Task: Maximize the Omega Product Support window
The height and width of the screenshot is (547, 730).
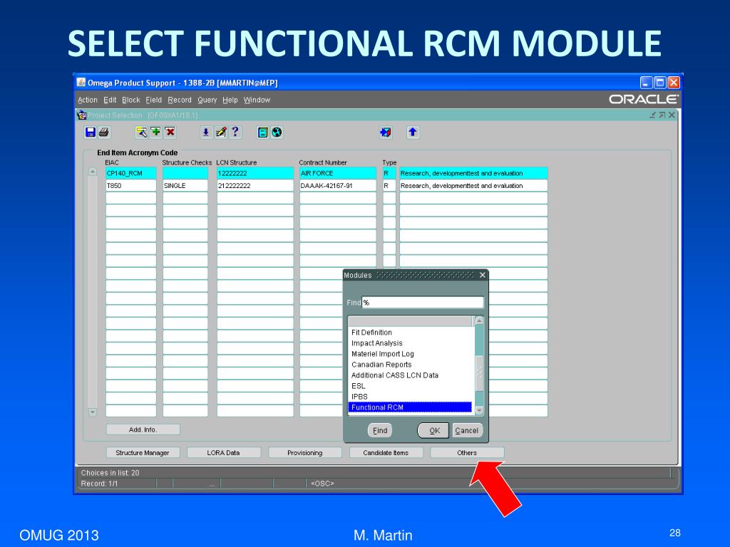Action: (x=659, y=83)
